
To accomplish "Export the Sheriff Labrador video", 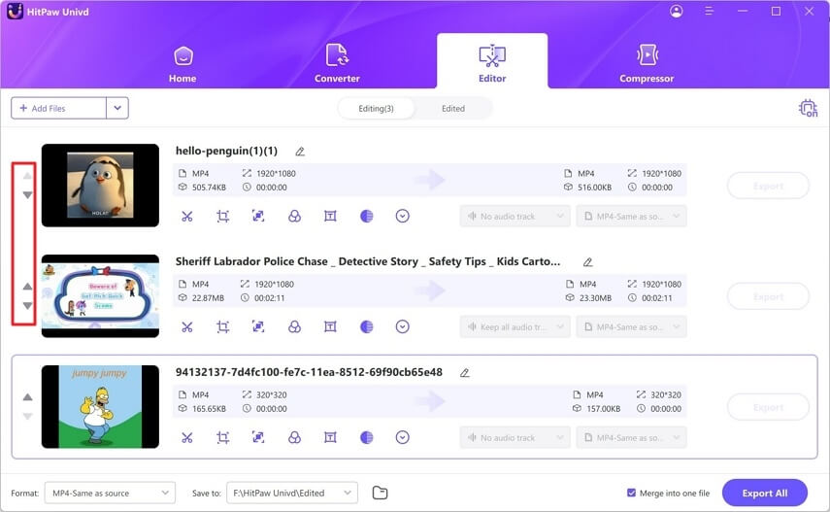I will click(x=768, y=297).
